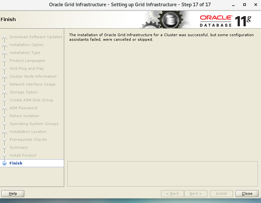The height and width of the screenshot is (203, 261).
Task: Select the Network Interface Usage step
Action: tap(33, 84)
